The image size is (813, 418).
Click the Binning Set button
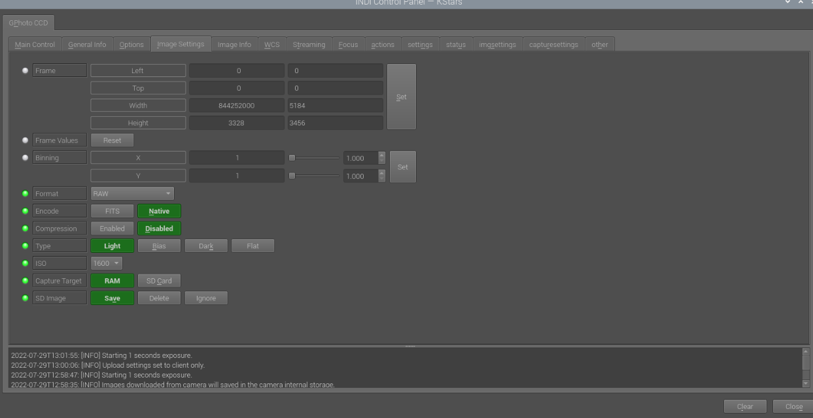pos(403,167)
